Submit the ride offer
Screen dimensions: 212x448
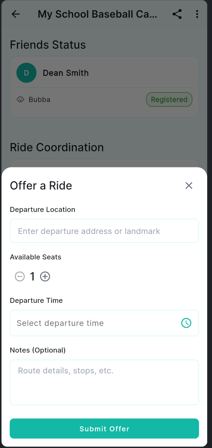tap(104, 428)
